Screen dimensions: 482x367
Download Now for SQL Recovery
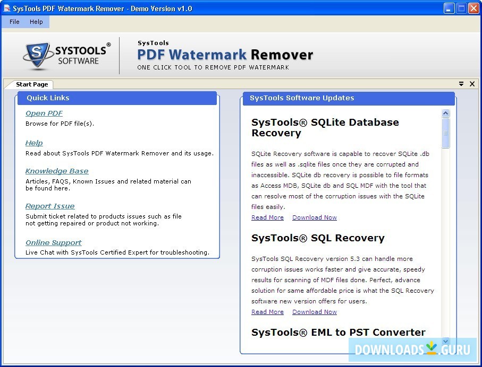tap(315, 312)
